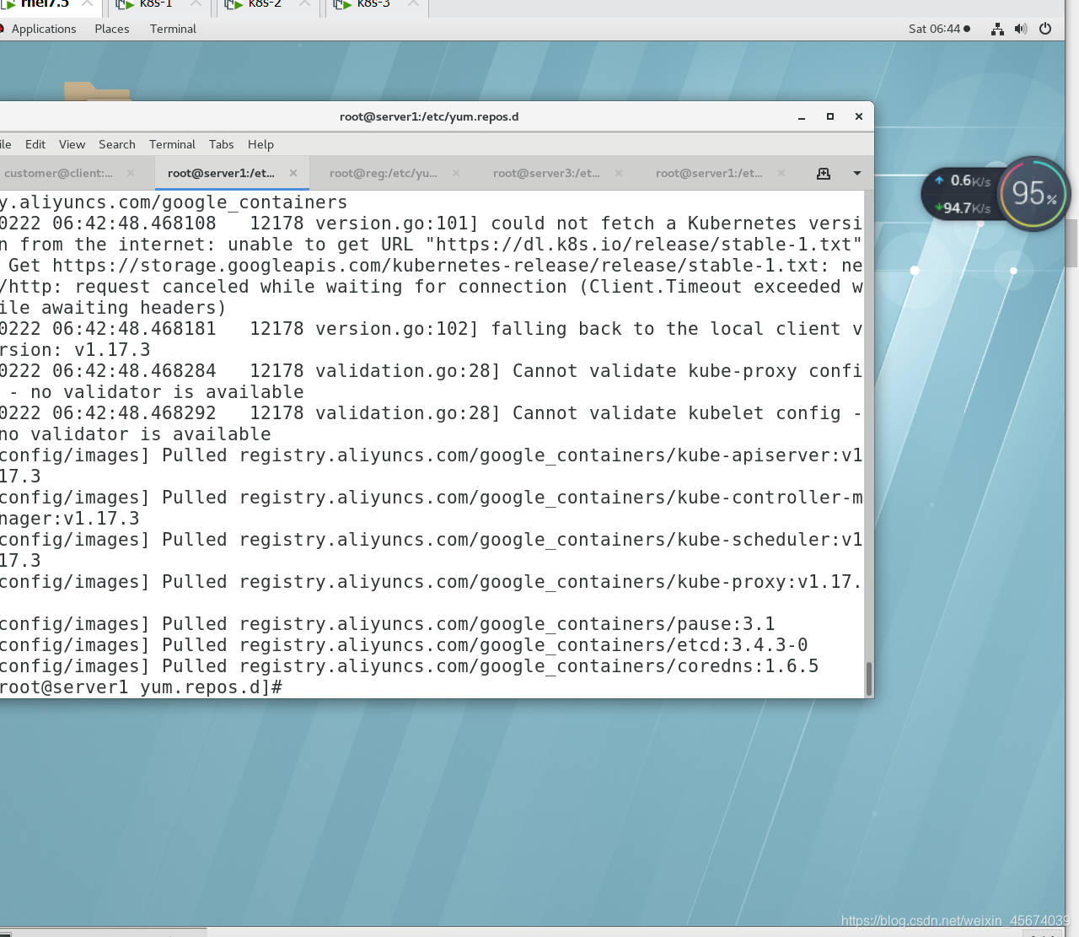The width and height of the screenshot is (1079, 937).
Task: Click the volume speaker icon
Action: tap(1021, 29)
